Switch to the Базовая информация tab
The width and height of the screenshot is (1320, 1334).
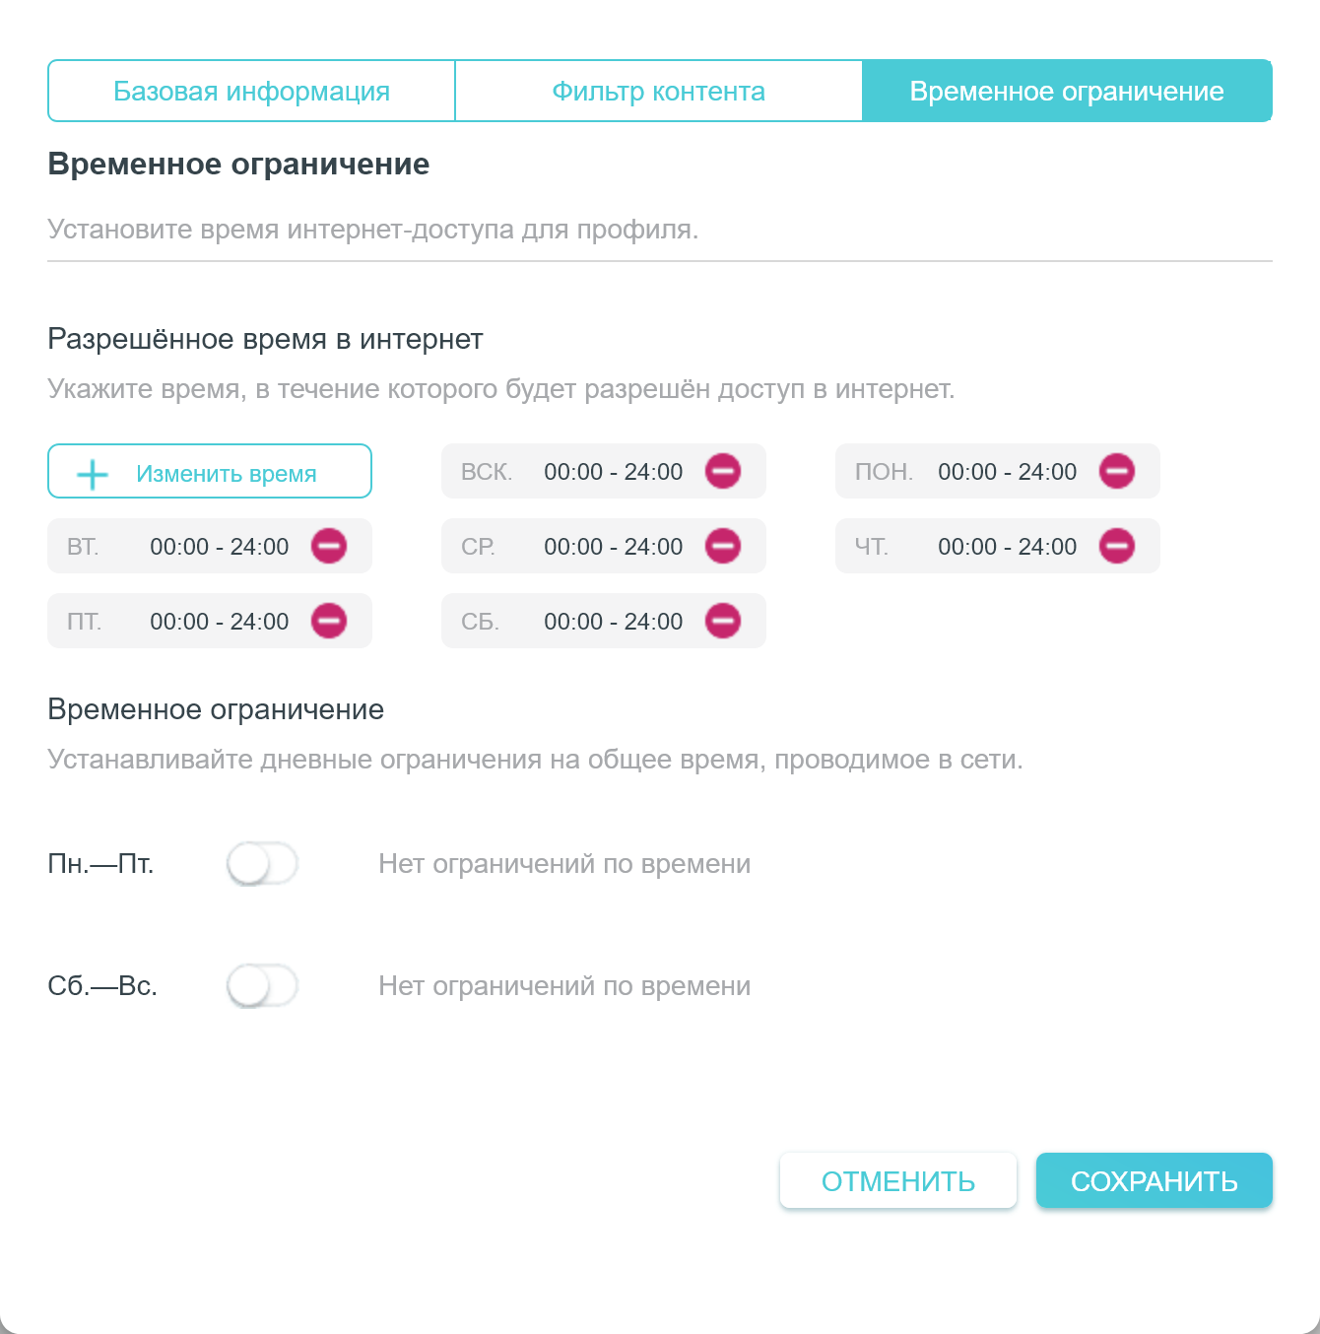click(x=251, y=92)
